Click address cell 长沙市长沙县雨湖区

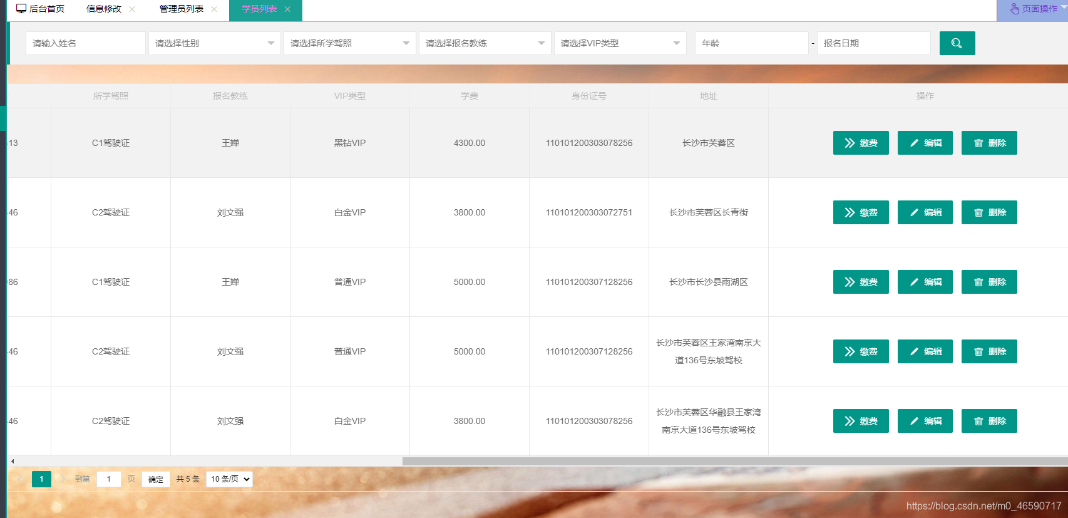709,282
